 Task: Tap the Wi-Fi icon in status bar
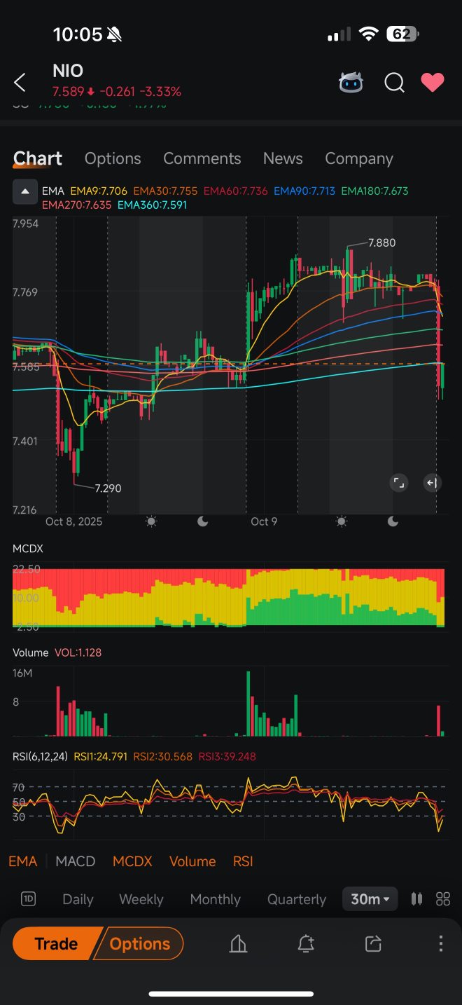368,34
